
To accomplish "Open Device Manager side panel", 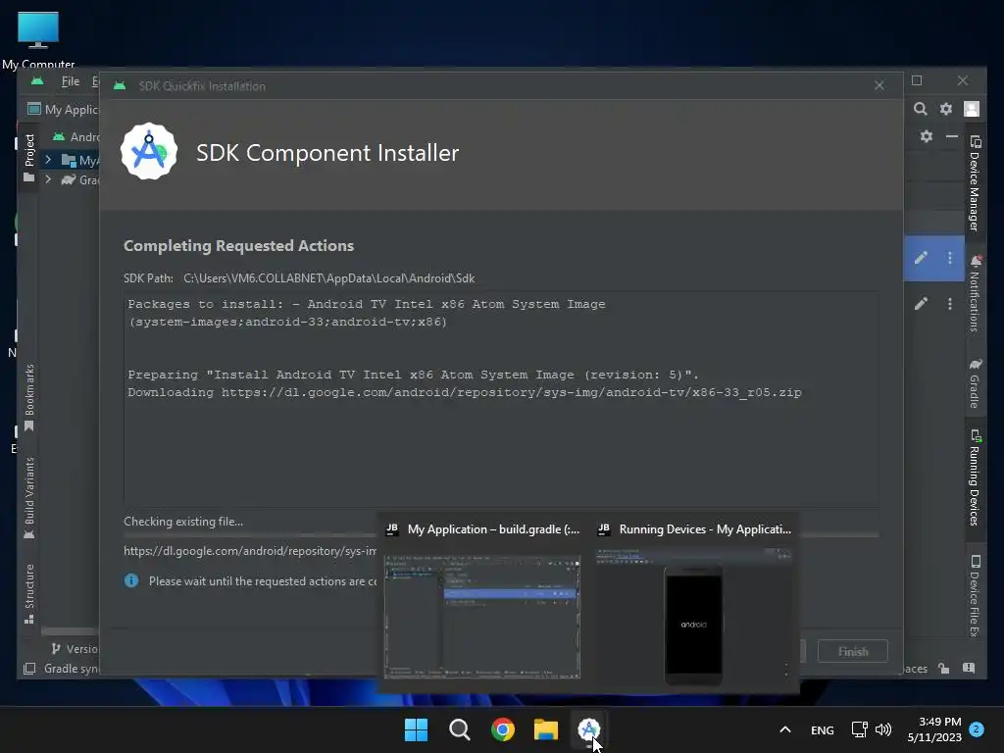I will pyautogui.click(x=975, y=183).
